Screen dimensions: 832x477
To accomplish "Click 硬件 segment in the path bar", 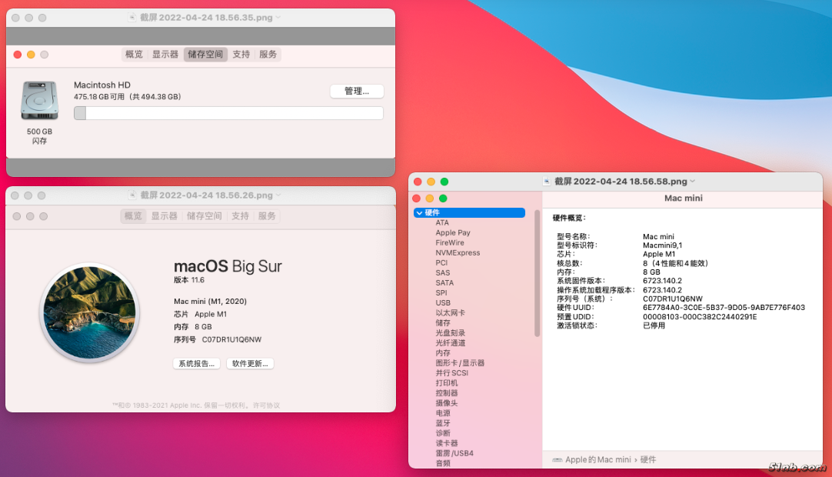I will [648, 460].
